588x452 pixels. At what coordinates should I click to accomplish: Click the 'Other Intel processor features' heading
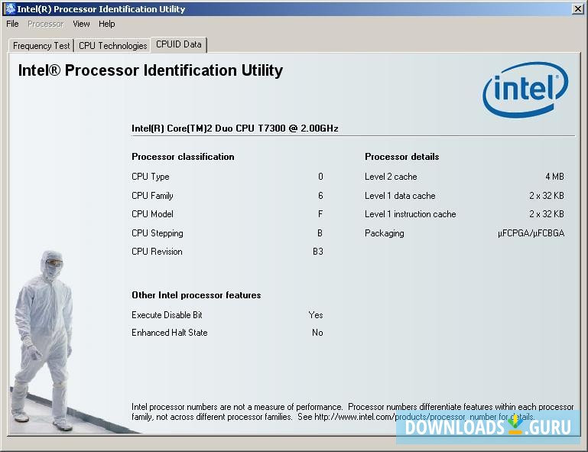coord(196,294)
